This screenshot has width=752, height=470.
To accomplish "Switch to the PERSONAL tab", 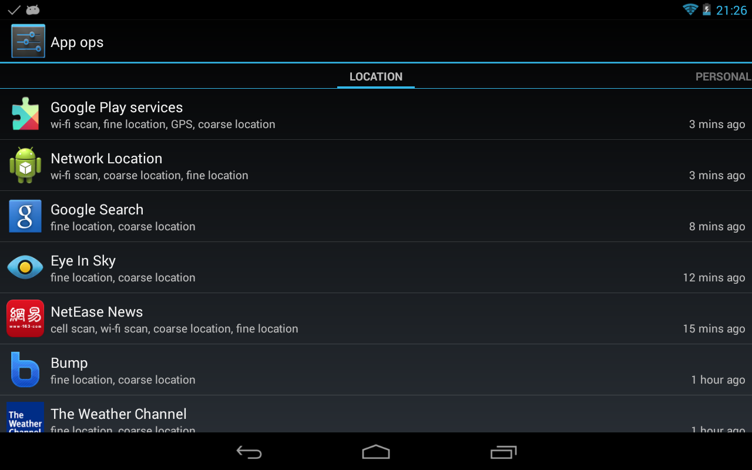I will click(x=723, y=76).
